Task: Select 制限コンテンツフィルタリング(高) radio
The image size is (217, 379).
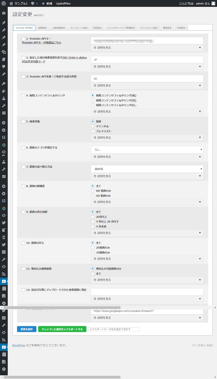Action: [93, 100]
